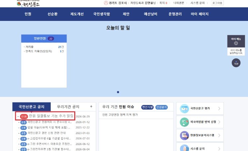This screenshot has height=151, width=248.
Task: Click the 로그아웃 button
Action: [217, 3]
